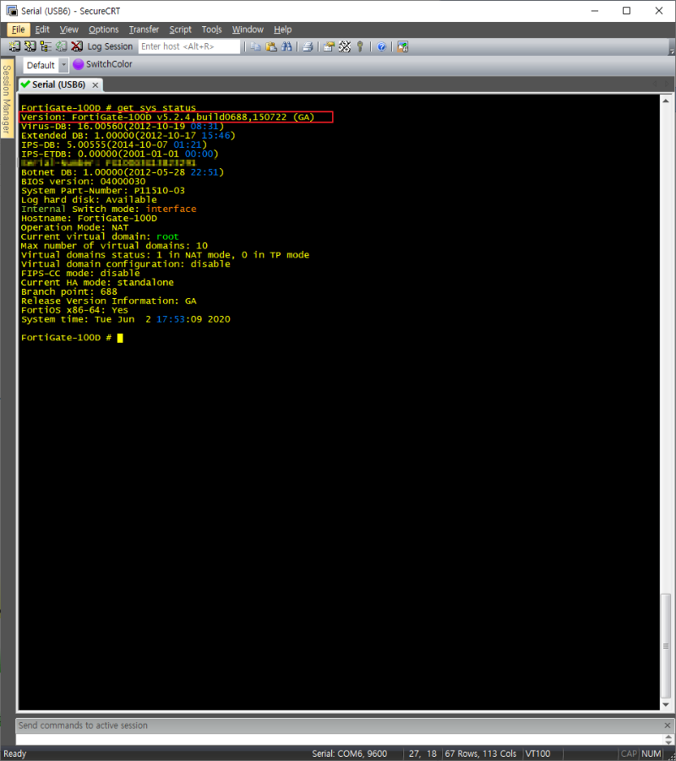Click the terminal scrollbar down arrow
676x761 pixels.
pyautogui.click(x=666, y=704)
